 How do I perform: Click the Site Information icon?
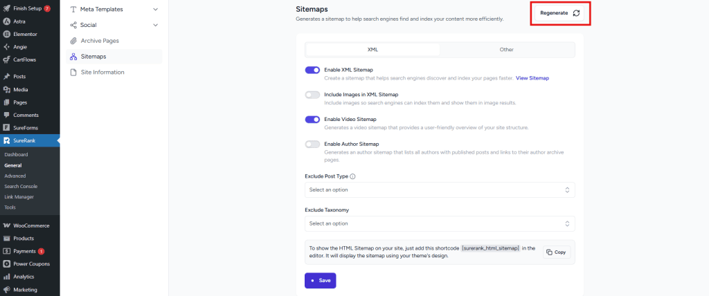point(73,72)
